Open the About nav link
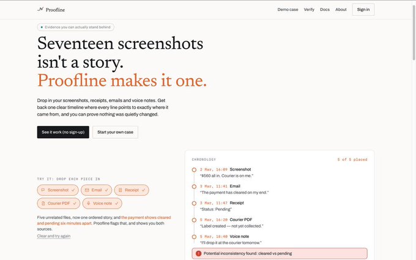The image size is (416, 260). coord(341,10)
